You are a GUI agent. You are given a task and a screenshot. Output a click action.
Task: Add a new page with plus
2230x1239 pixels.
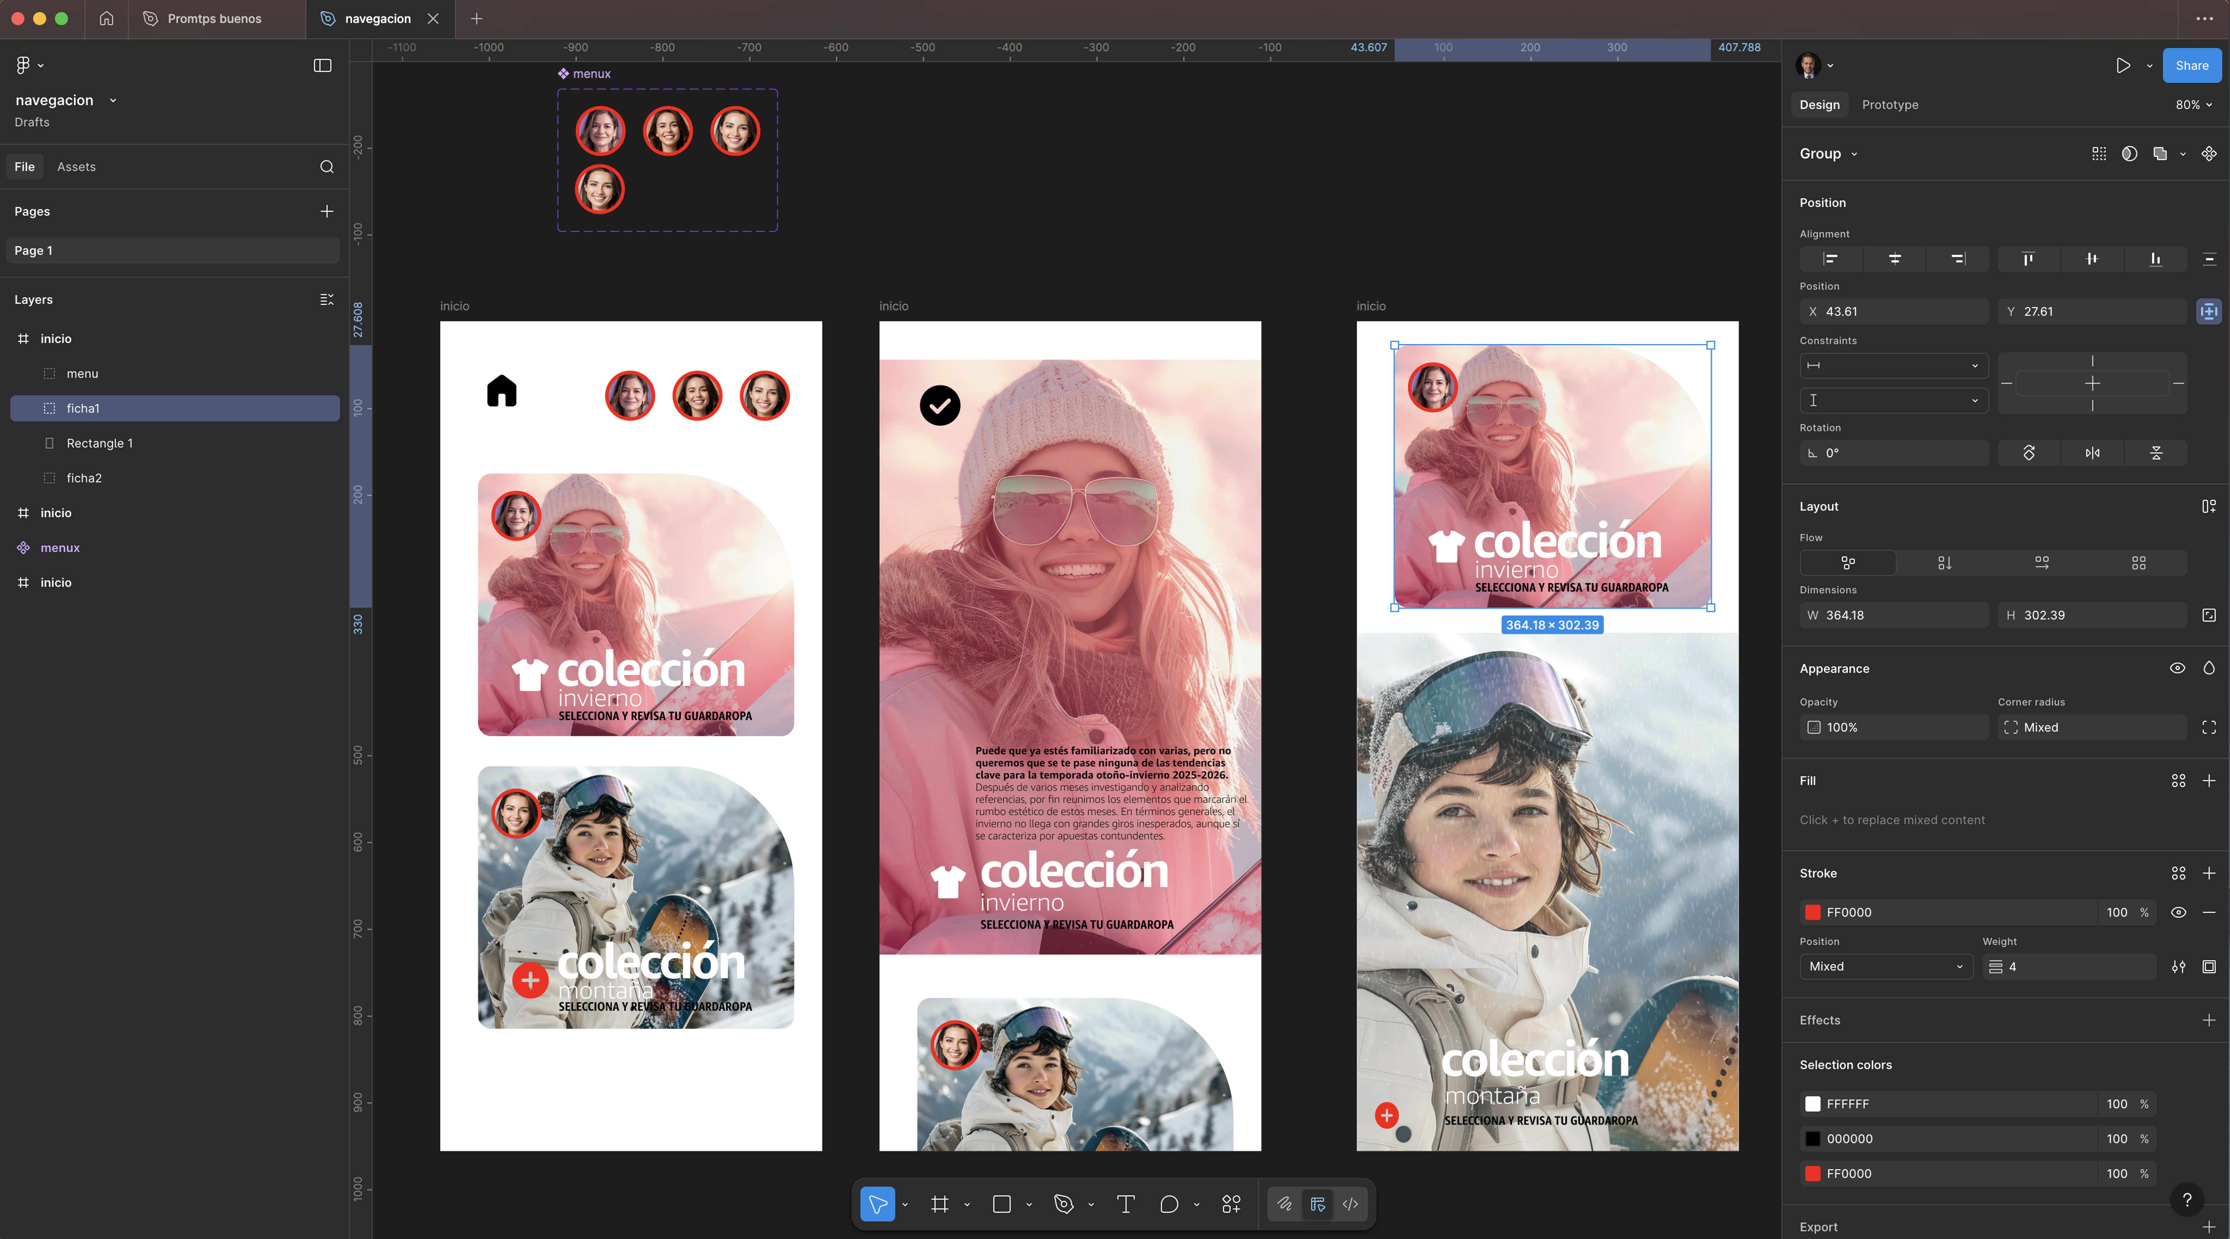(x=326, y=211)
